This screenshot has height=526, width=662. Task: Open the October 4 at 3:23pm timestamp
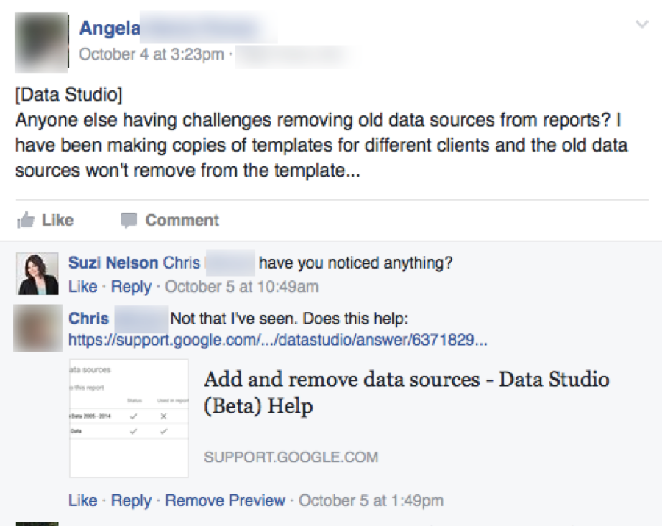pos(152,54)
